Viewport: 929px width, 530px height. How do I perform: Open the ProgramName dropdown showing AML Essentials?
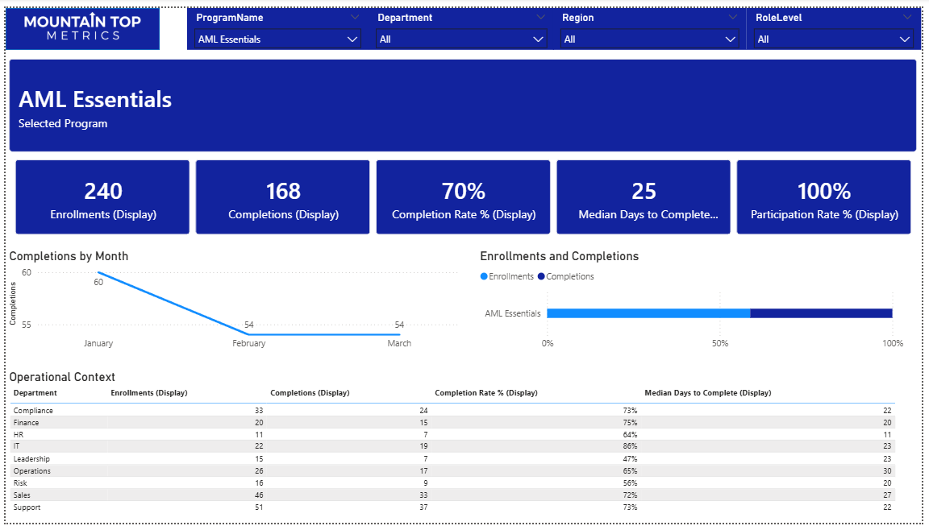pos(278,39)
